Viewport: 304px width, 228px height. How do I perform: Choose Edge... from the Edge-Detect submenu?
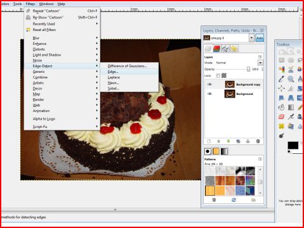coord(129,72)
